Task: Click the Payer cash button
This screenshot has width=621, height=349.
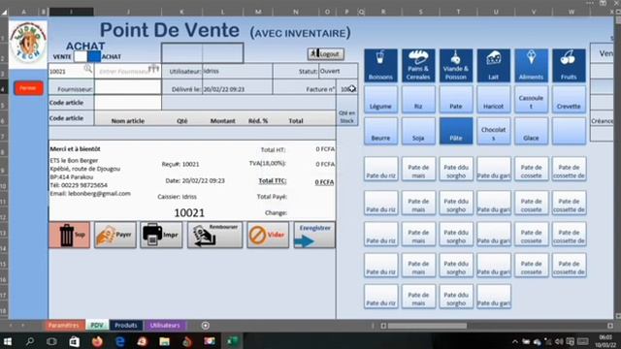Action: click(x=115, y=235)
